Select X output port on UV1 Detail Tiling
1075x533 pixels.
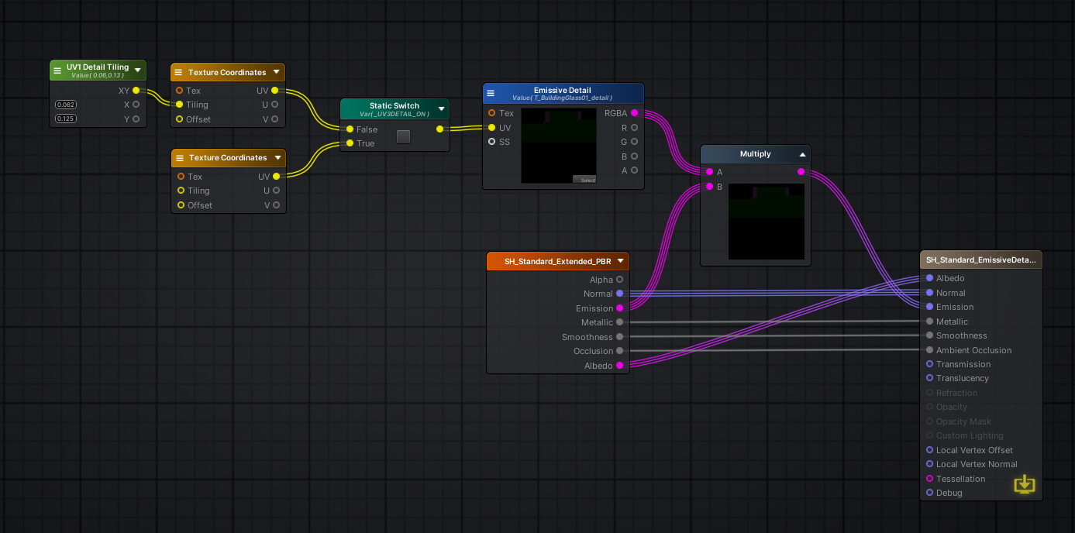(x=136, y=105)
